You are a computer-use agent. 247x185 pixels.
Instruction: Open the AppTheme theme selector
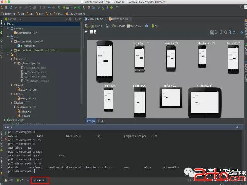pyautogui.click(x=119, y=26)
